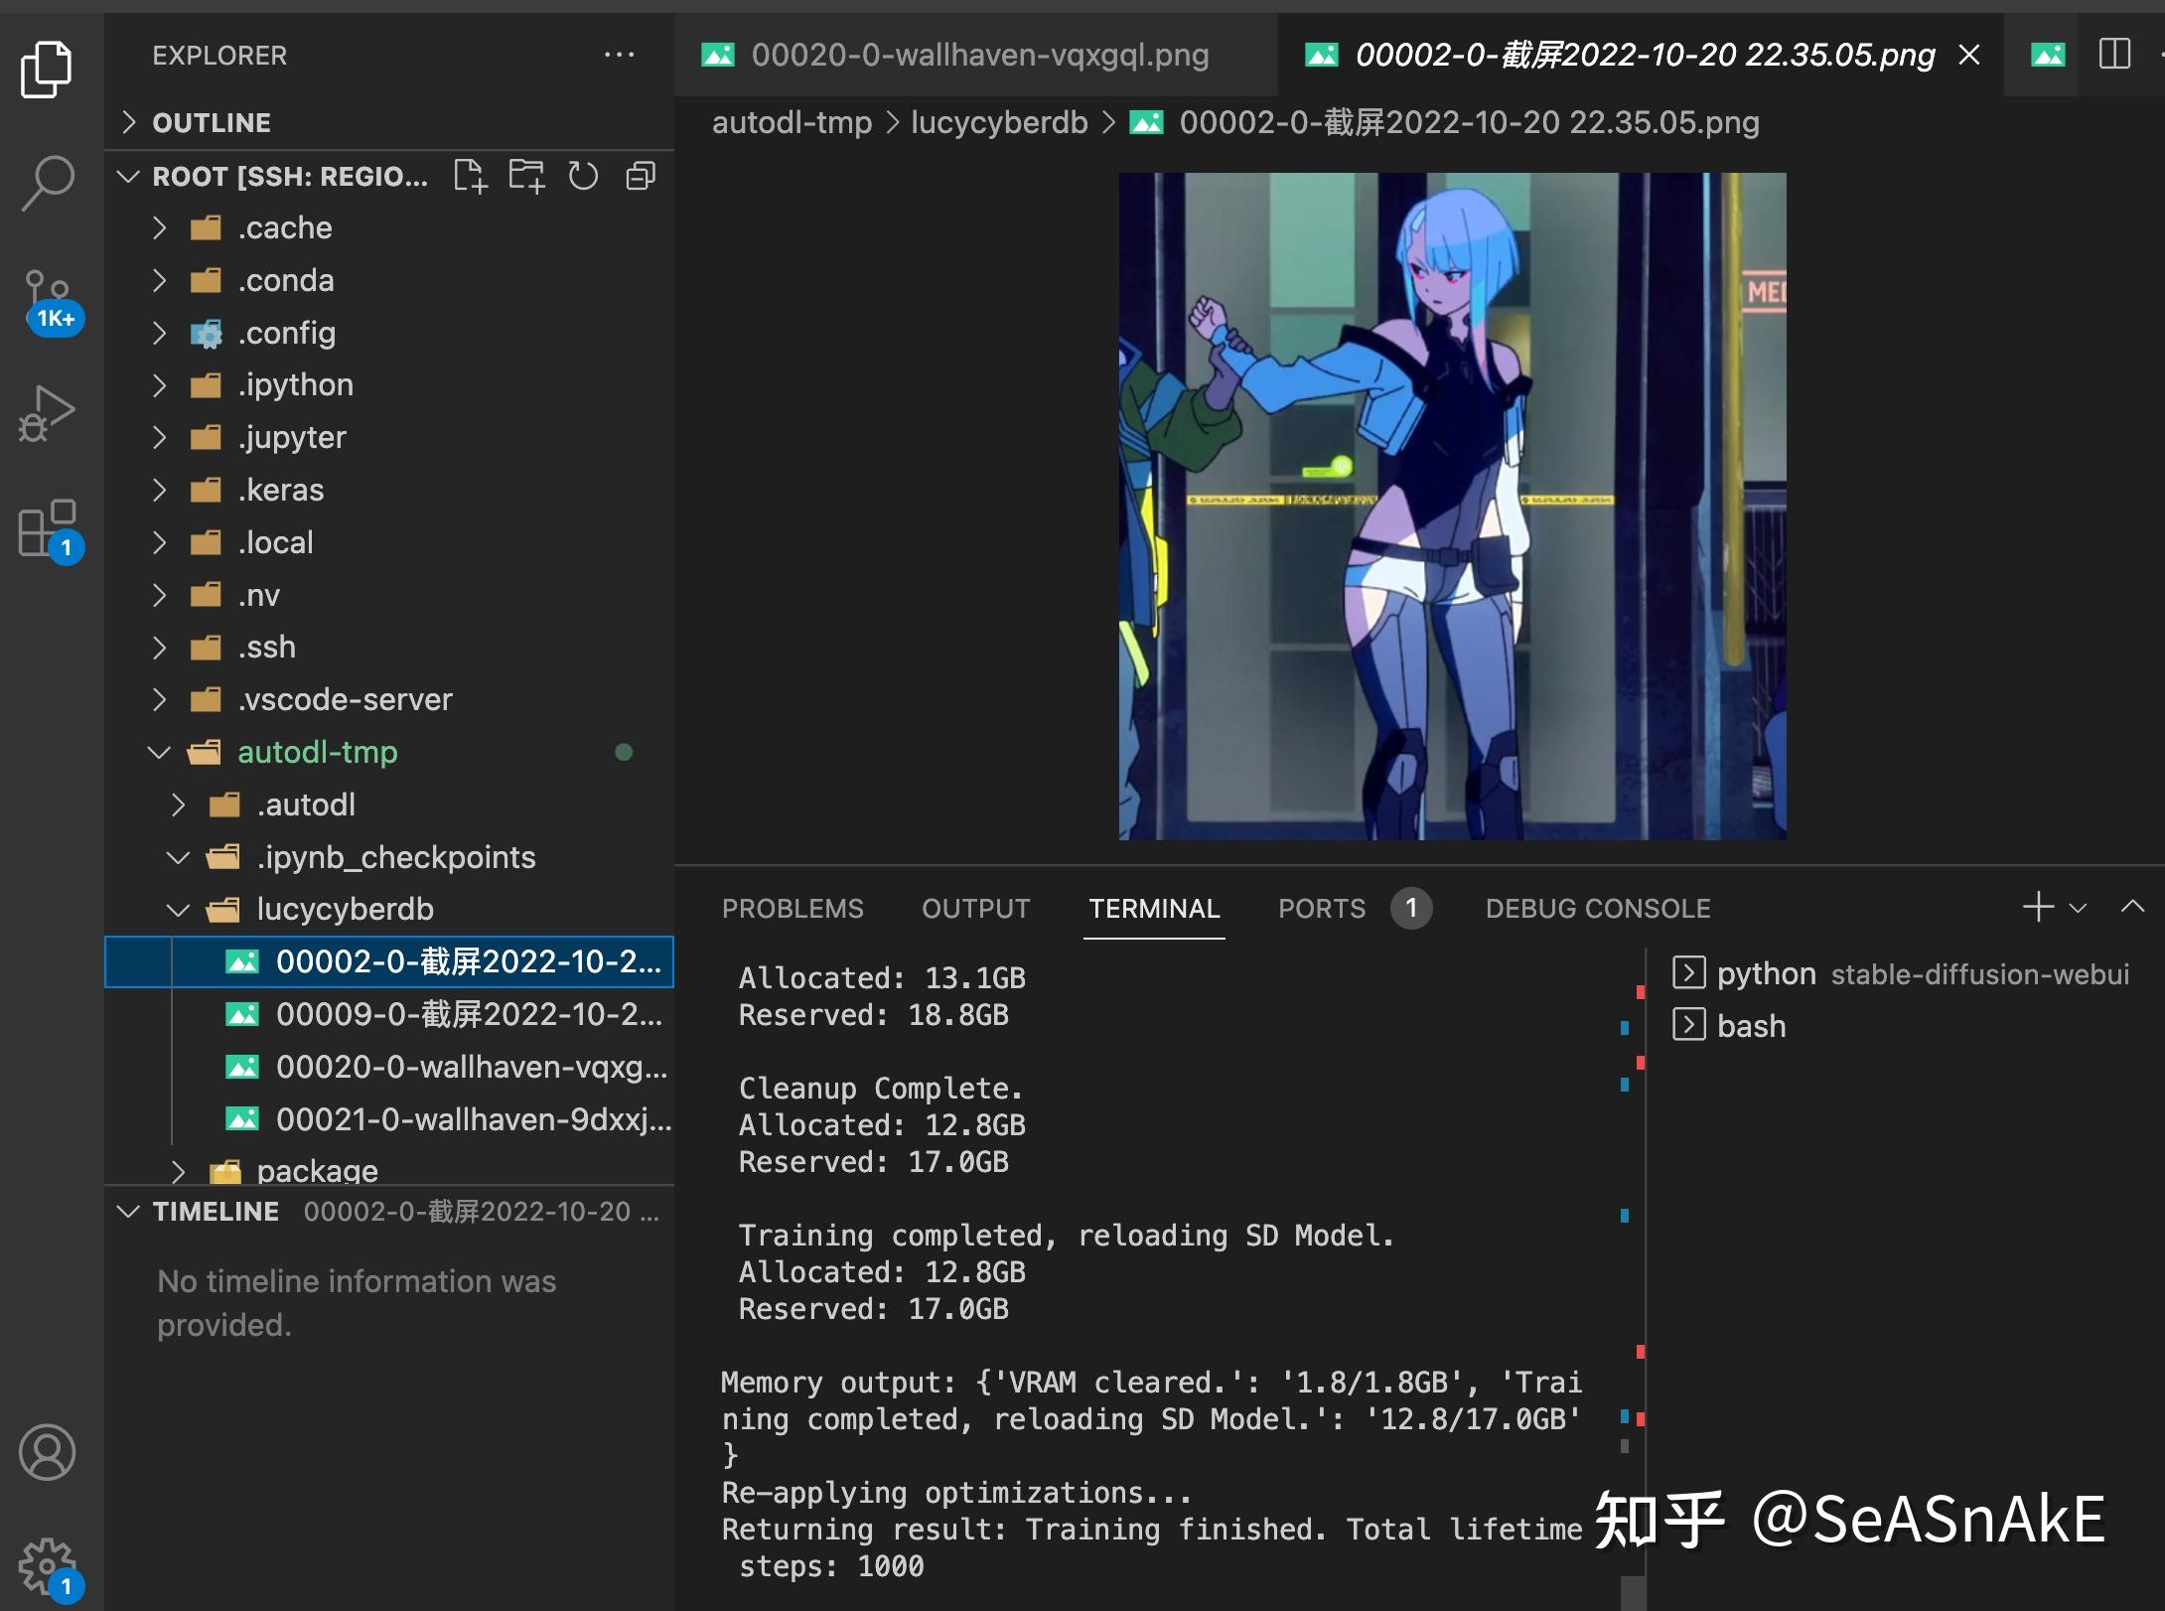Create a new folder in the Explorer
Screen dimensions: 2165x1611
(528, 176)
